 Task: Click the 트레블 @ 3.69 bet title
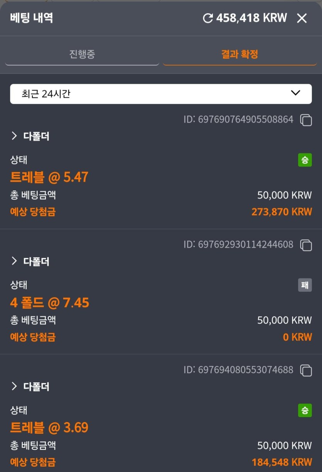point(49,428)
